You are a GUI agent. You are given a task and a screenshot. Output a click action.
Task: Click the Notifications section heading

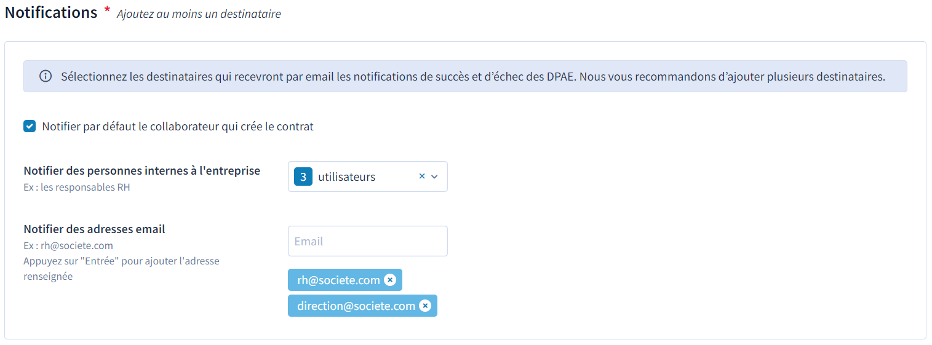pos(51,12)
